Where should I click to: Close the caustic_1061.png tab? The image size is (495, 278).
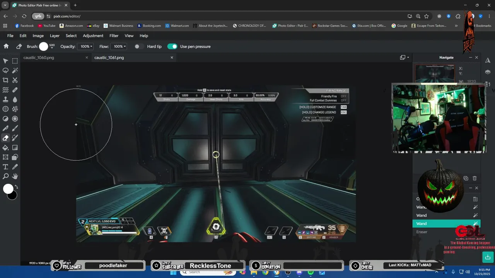tap(172, 58)
